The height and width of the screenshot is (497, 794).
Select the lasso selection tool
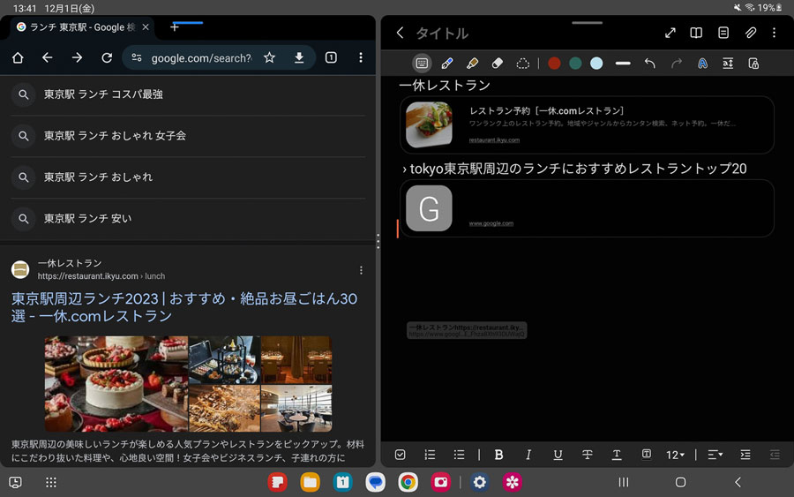click(522, 64)
